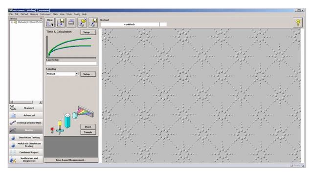This screenshot has width=313, height=176.
Task: Click the rainbow spectrograph icon
Action: 86,111
